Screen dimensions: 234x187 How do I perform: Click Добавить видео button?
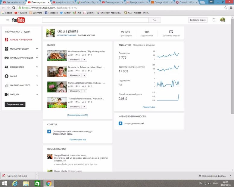tap(198, 20)
